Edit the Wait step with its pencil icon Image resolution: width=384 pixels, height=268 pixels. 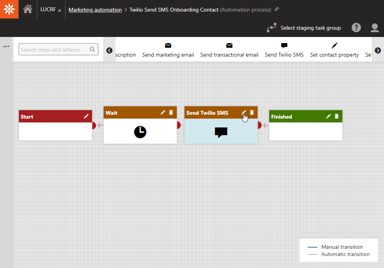click(163, 112)
